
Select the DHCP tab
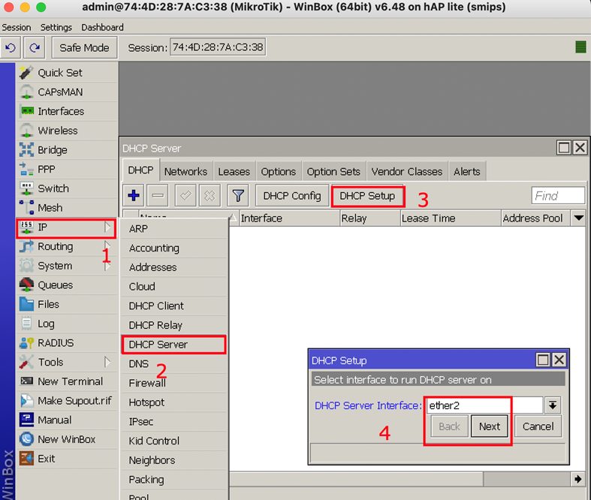tap(140, 170)
